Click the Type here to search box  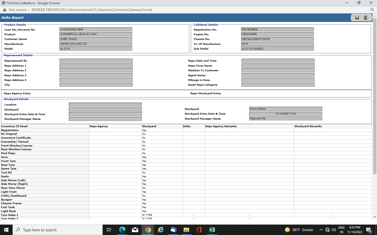58,230
